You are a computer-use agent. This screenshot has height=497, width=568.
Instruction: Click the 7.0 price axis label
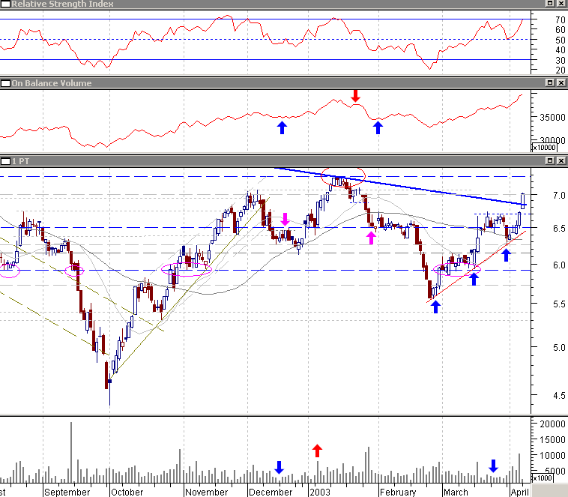[x=559, y=196]
